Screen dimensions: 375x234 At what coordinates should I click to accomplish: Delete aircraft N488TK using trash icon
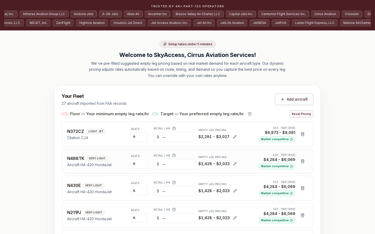click(x=303, y=161)
